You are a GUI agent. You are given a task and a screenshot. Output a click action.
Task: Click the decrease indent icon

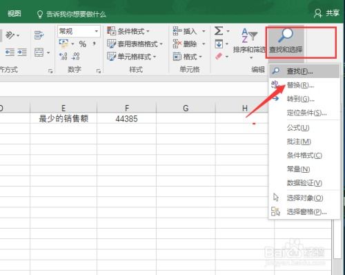[x=10, y=53]
